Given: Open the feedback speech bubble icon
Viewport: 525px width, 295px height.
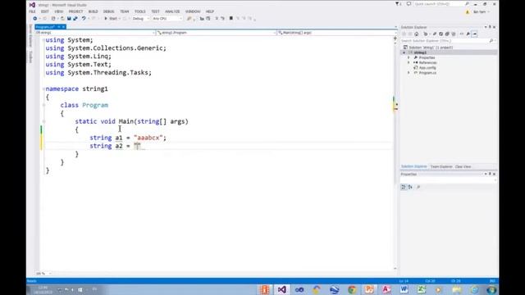Looking at the screenshot, I should coord(409,4).
